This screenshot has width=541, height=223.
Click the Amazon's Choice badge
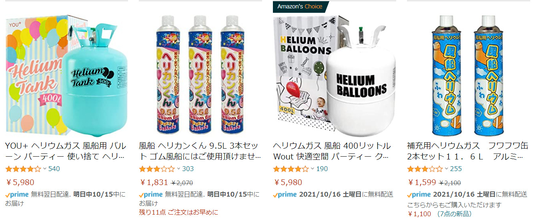300,7
